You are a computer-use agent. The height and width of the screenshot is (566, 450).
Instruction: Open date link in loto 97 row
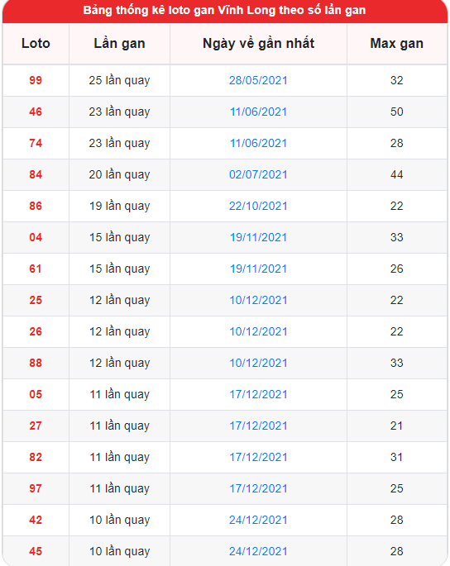(258, 488)
